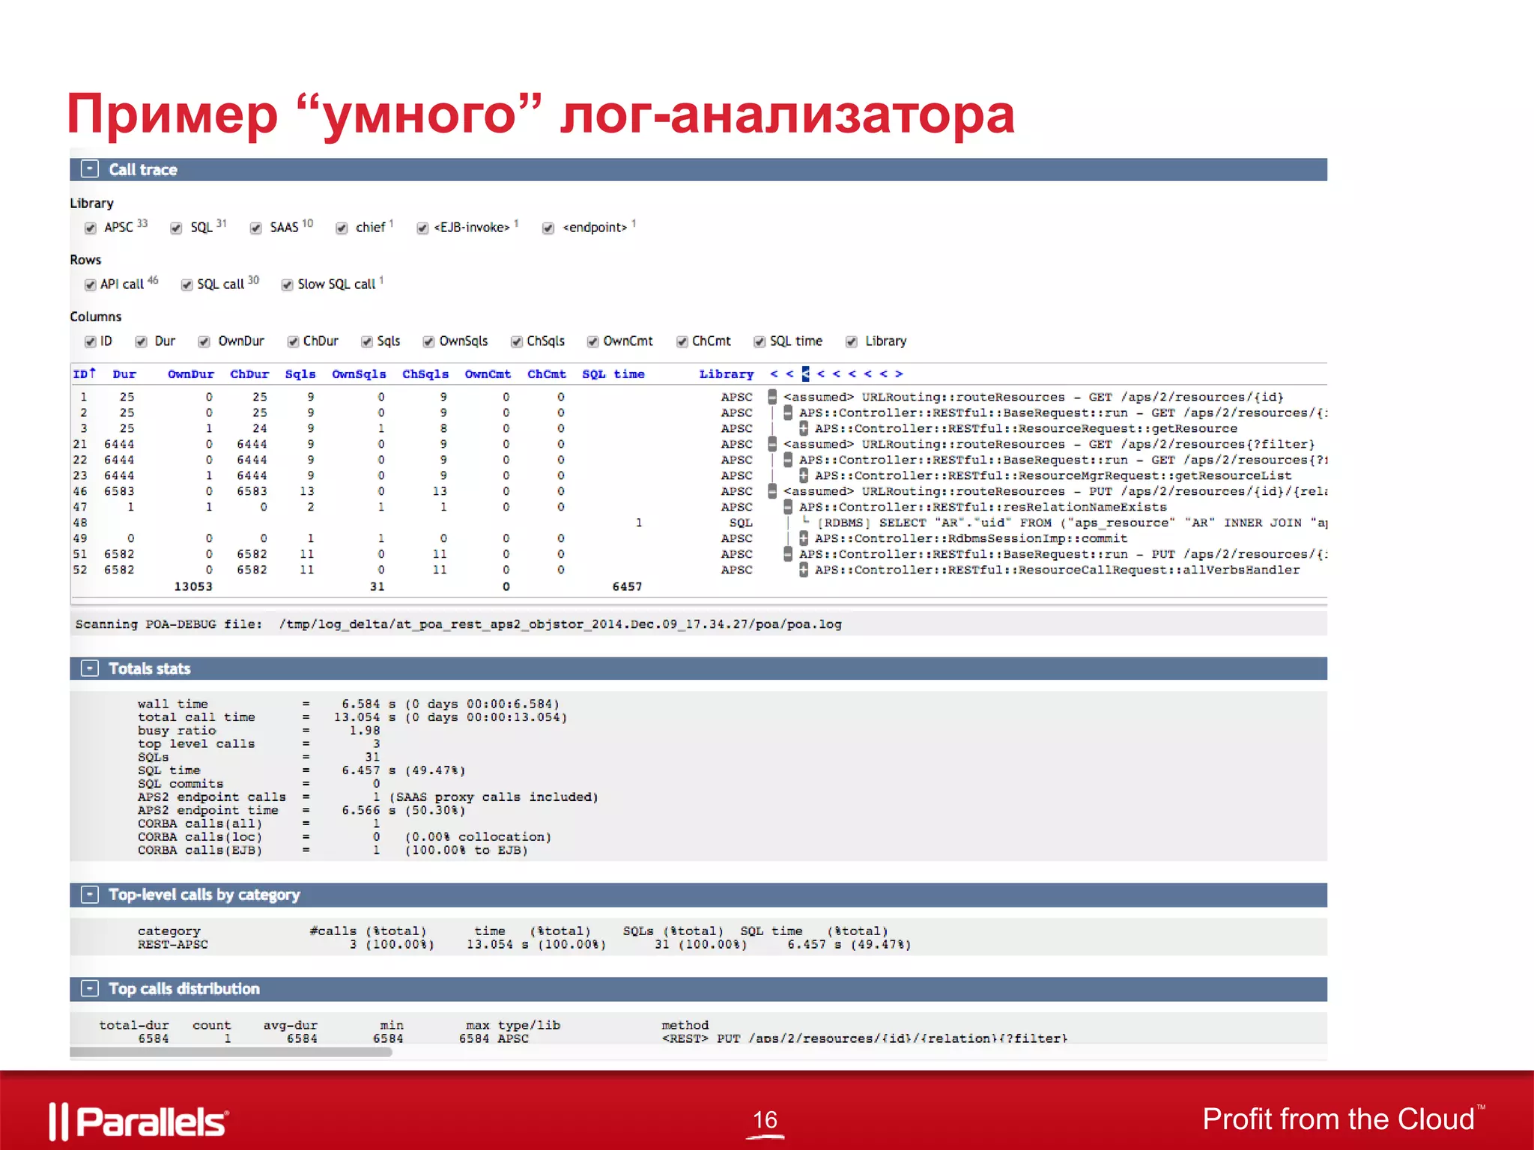Image resolution: width=1534 pixels, height=1150 pixels.
Task: Collapse row 47 resRelationNameExists node
Action: (788, 507)
